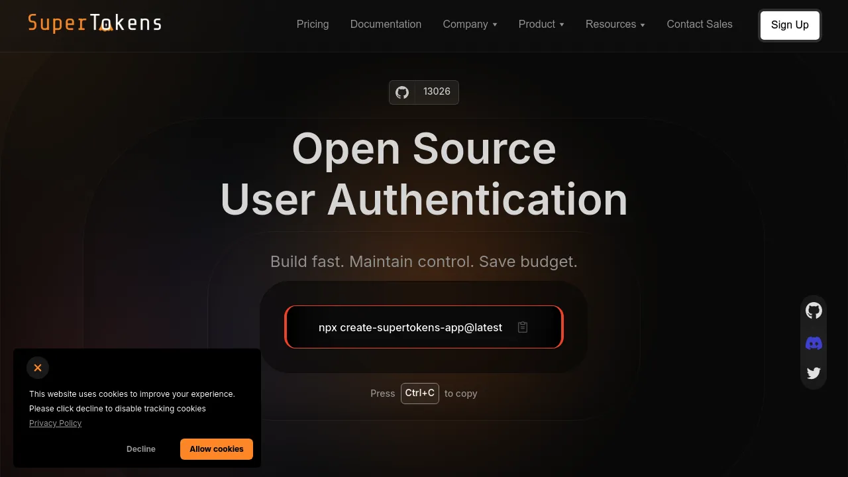
Task: Open Contact Sales page
Action: (x=700, y=24)
